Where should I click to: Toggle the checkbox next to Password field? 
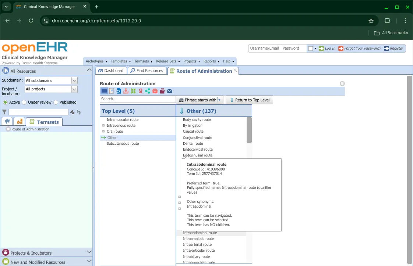[x=311, y=48]
